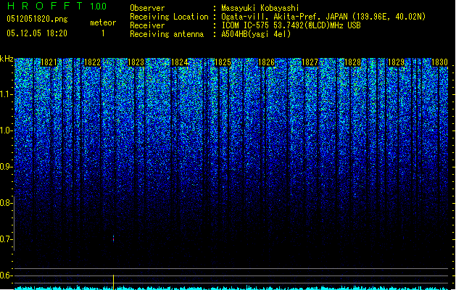Screen dimensions: 456x290
Task: Click the meteor count value 1
Action: pyautogui.click(x=103, y=33)
